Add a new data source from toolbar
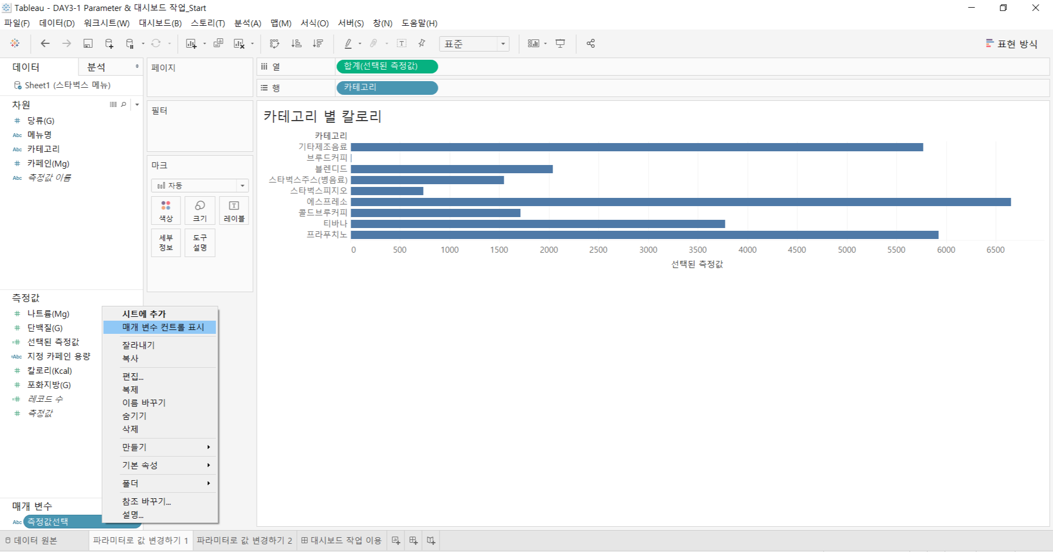The height and width of the screenshot is (552, 1053). 109,43
